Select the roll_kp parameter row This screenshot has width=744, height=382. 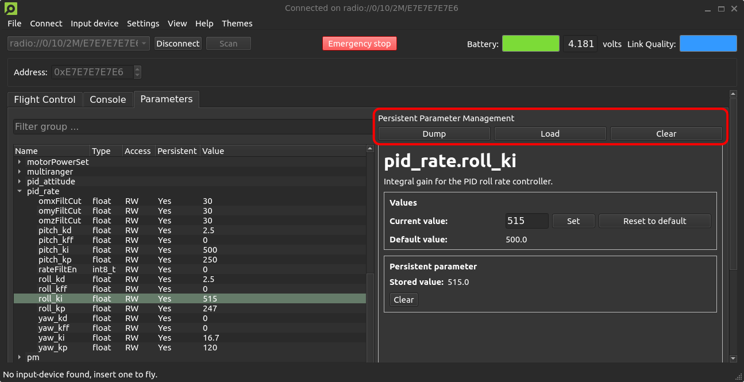click(190, 308)
